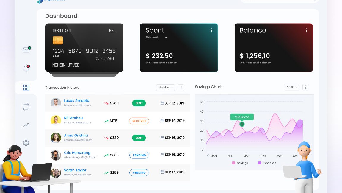Click the SEP 12, 2019 date

click(174, 103)
